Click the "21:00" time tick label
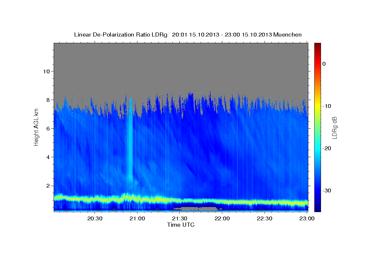Screen dimensions: 381x254 137,218
